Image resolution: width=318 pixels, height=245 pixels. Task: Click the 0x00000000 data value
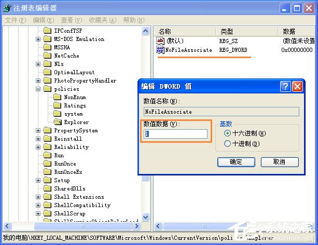click(x=297, y=50)
